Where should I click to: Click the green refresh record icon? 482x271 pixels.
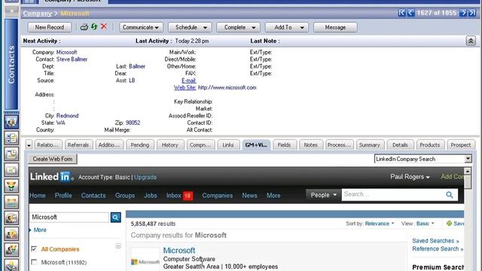pyautogui.click(x=94, y=27)
